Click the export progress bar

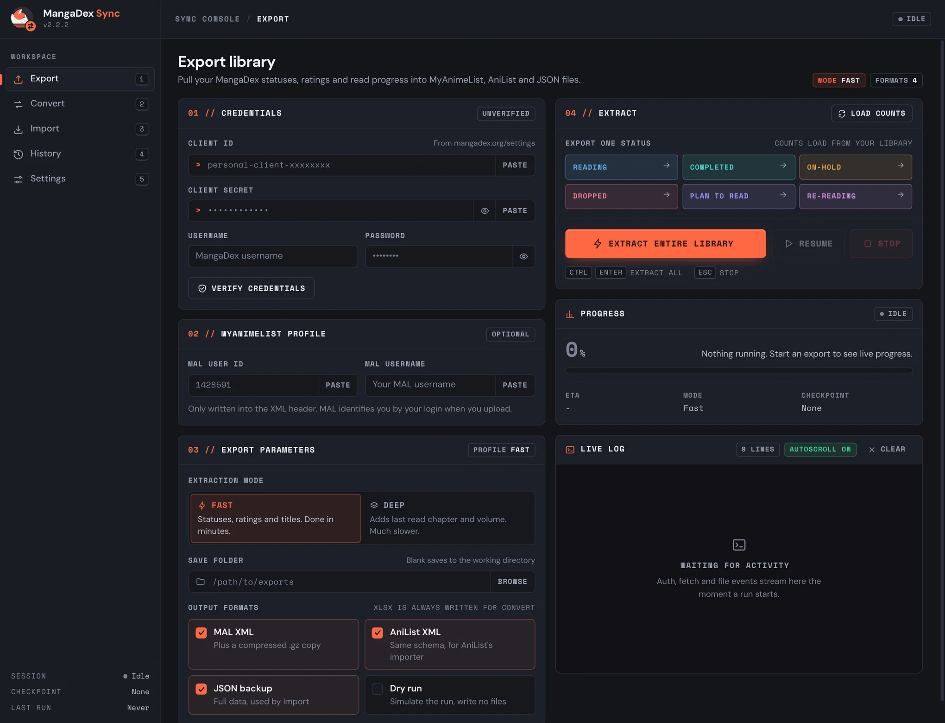click(x=738, y=371)
